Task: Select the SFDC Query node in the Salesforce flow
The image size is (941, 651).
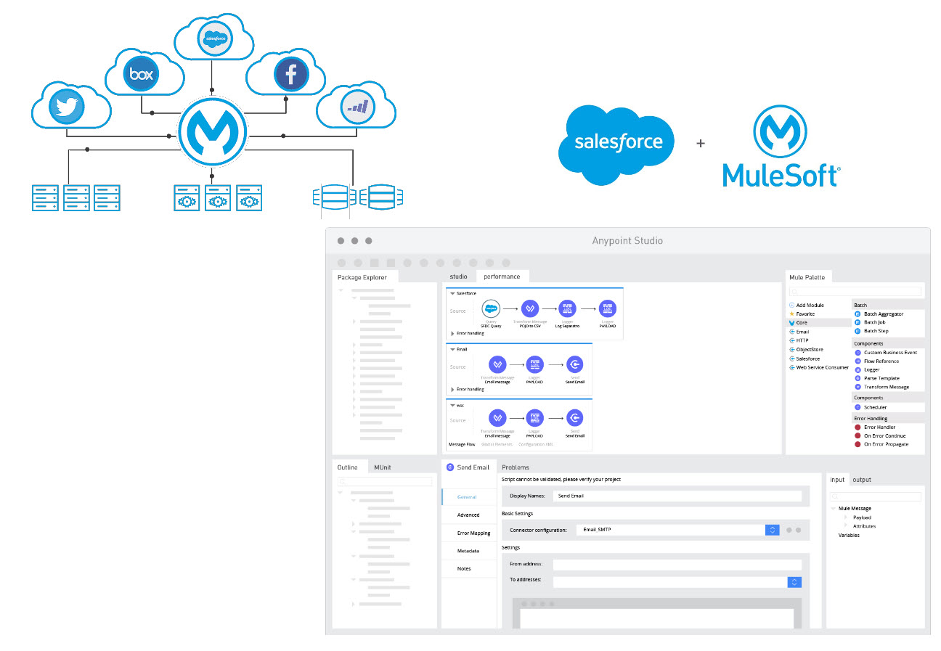Action: click(x=492, y=309)
